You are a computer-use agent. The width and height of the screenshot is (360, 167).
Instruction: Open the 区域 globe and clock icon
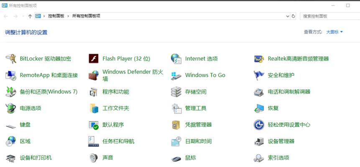(x=11, y=141)
